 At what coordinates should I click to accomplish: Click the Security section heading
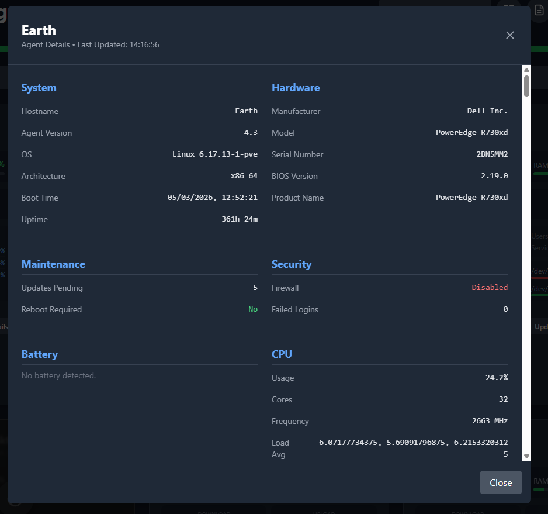coord(292,264)
